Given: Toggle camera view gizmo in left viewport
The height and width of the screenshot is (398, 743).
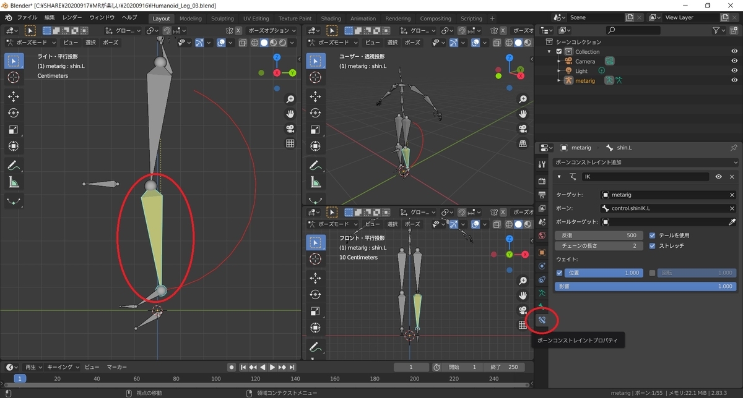Looking at the screenshot, I should [x=289, y=129].
